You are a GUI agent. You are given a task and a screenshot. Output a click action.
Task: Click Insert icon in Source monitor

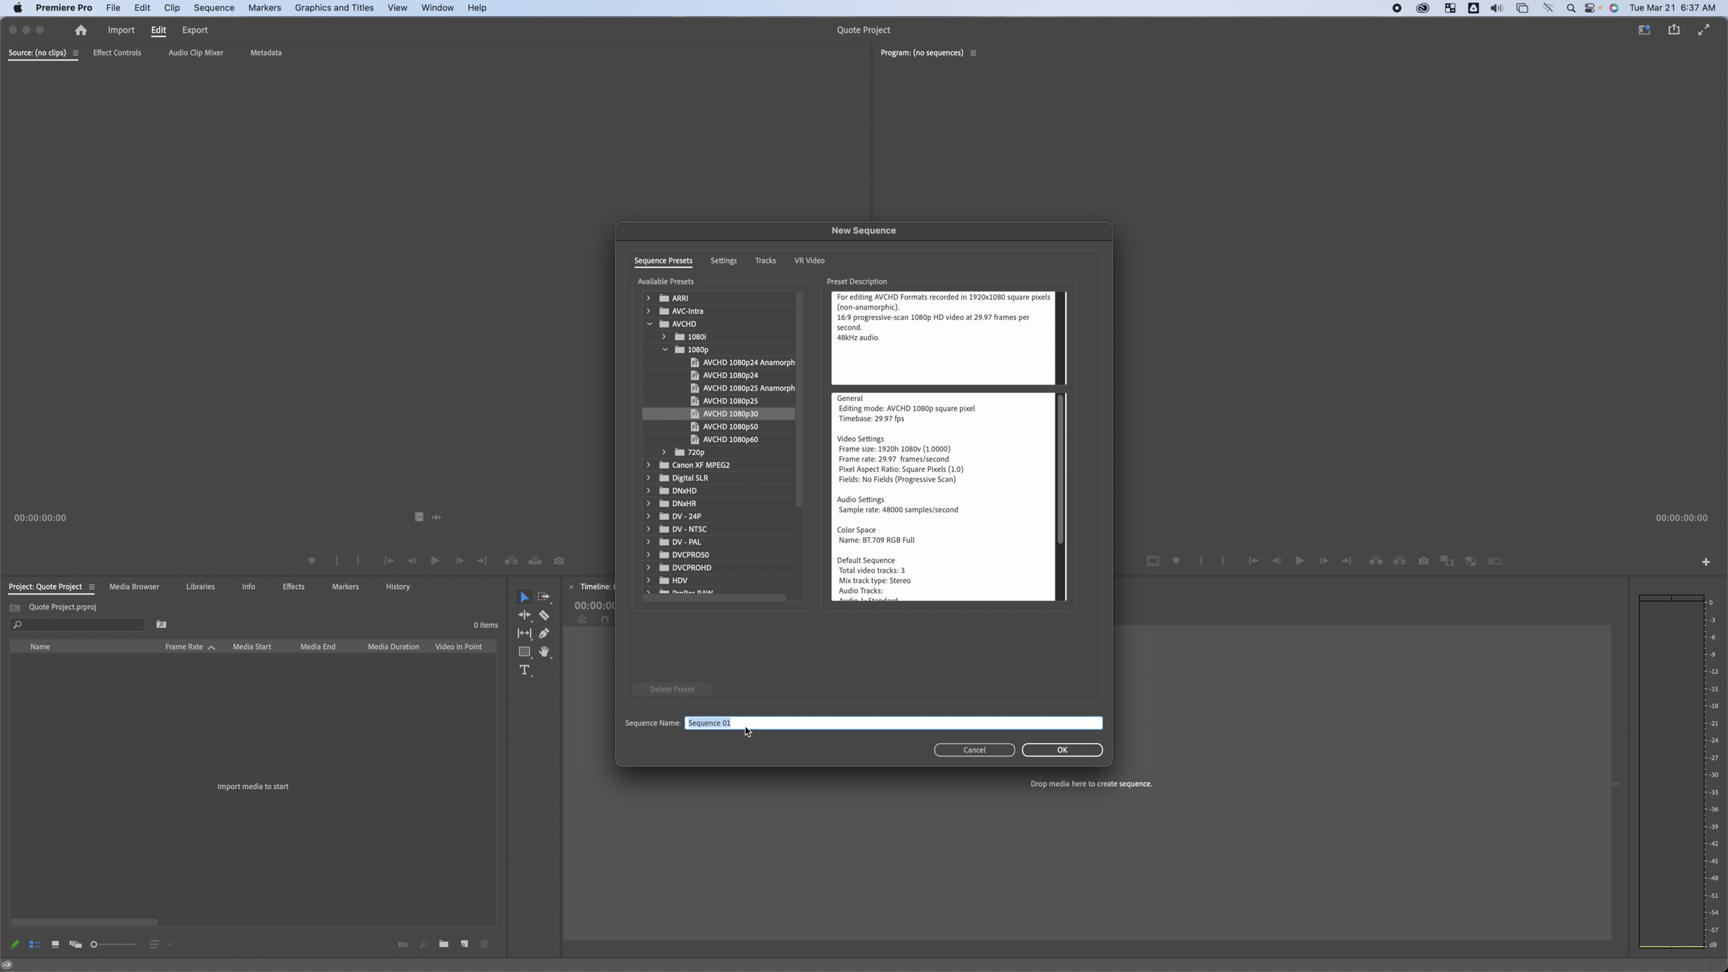point(511,561)
